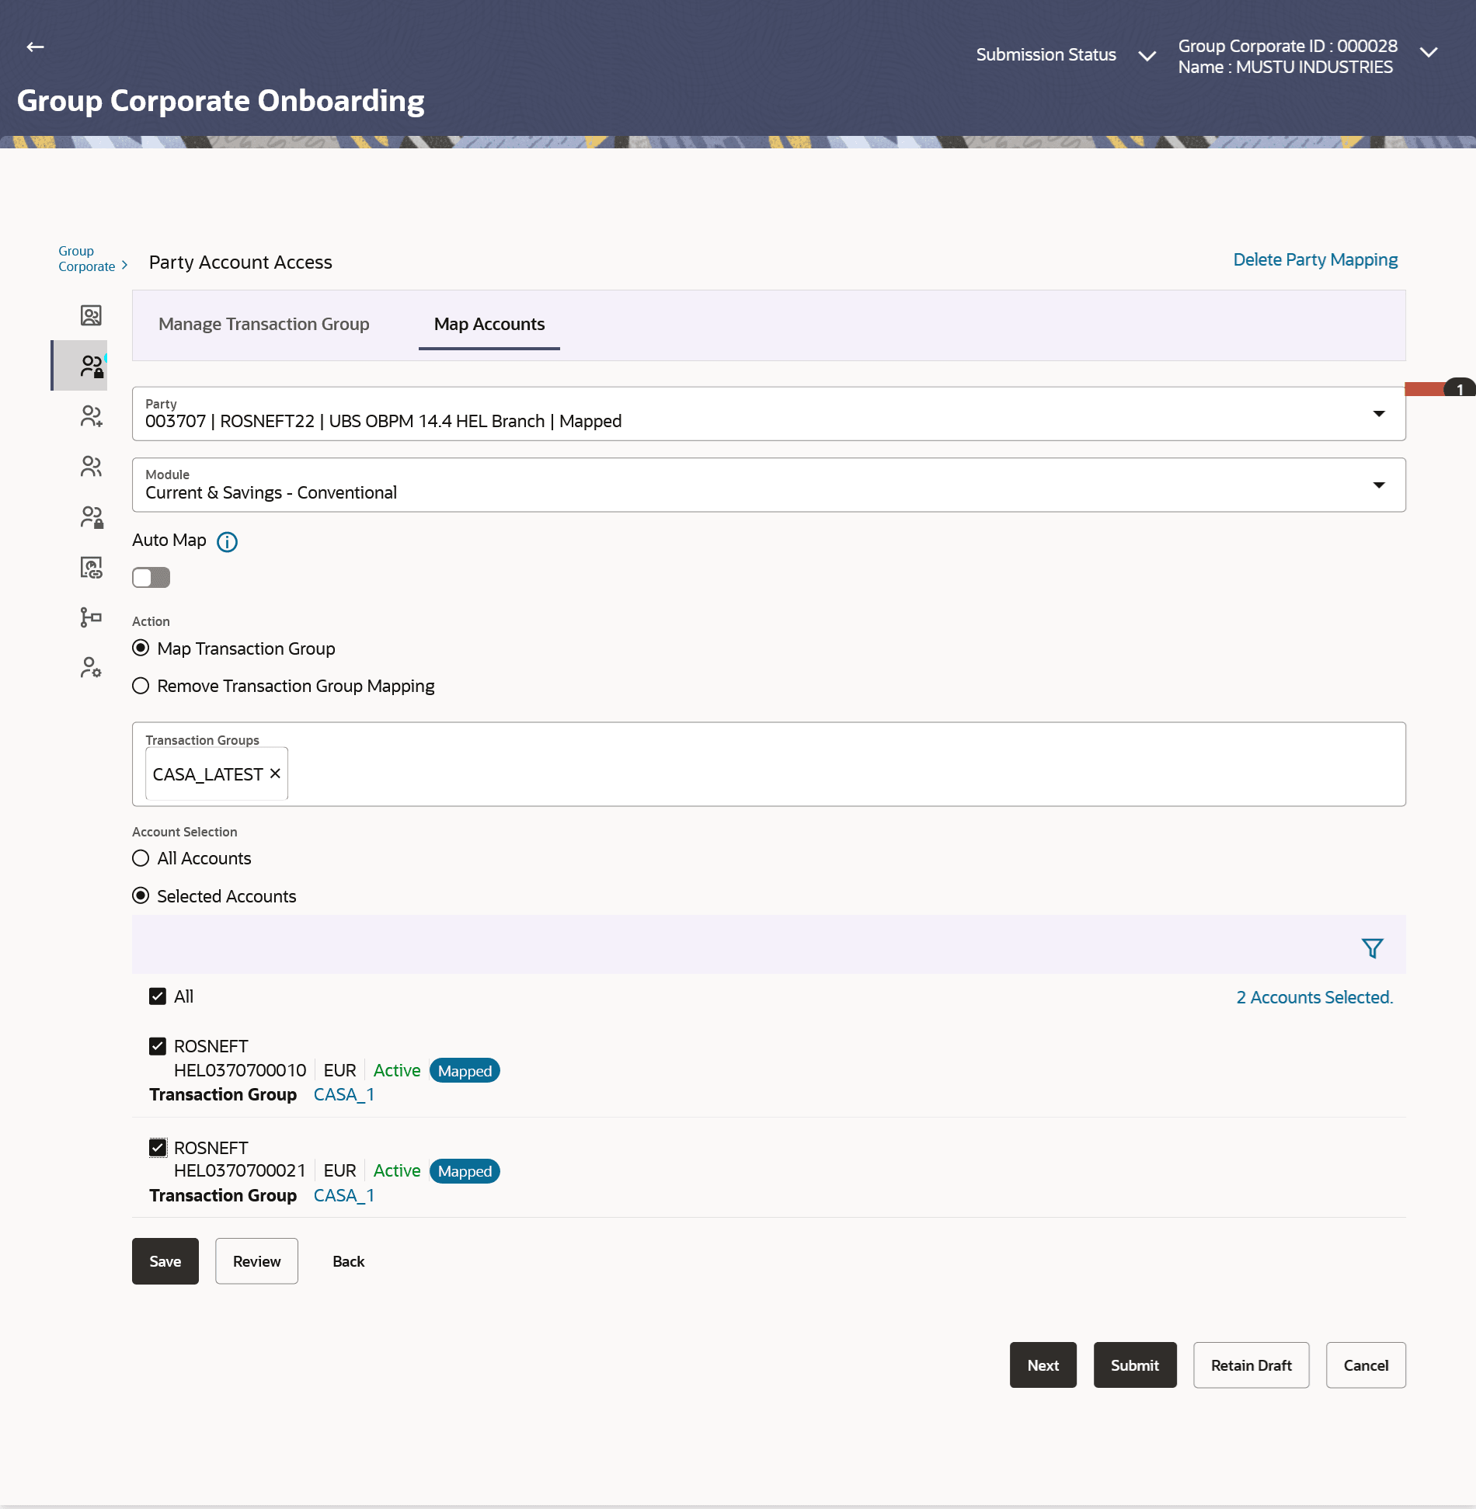Open the User Onboarding add-user icon
Screen dimensions: 1476x1509
[91, 414]
